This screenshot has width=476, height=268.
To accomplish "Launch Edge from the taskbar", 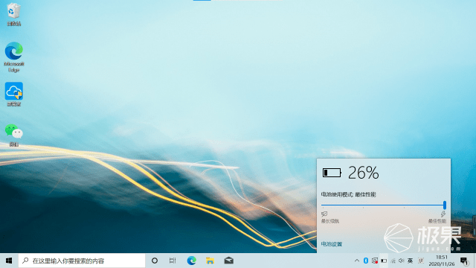I will pyautogui.click(x=192, y=261).
